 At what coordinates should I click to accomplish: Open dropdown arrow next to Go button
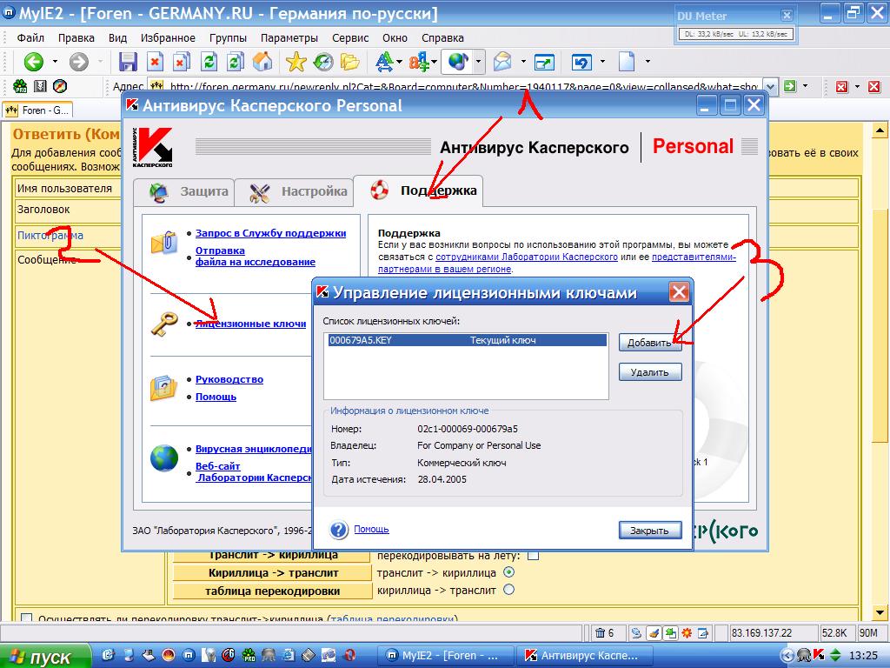[805, 86]
